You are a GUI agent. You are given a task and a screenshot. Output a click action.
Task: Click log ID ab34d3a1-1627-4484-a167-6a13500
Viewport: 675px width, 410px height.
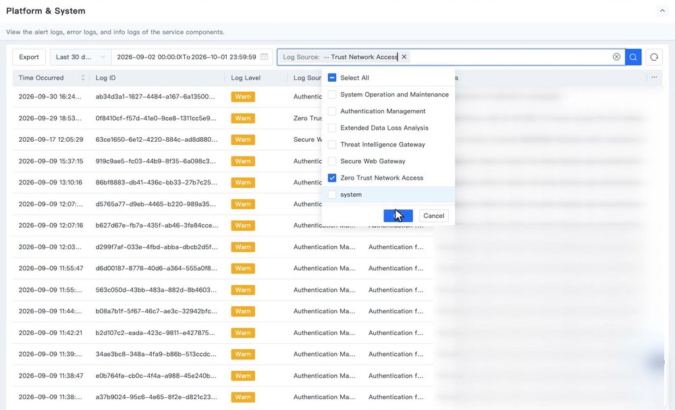coord(155,97)
